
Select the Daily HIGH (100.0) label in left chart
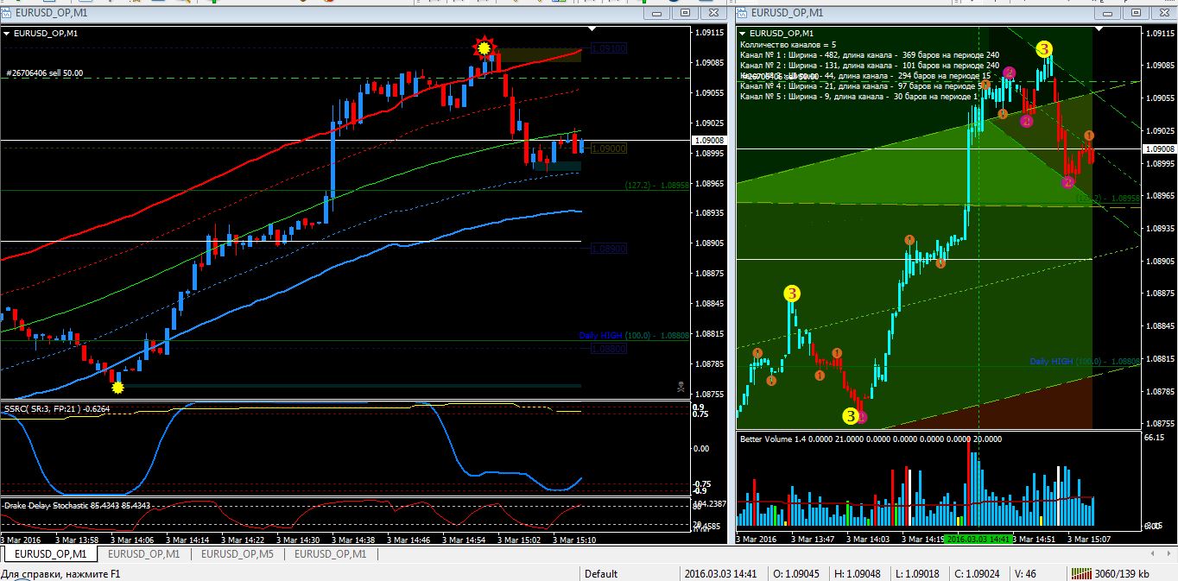634,335
